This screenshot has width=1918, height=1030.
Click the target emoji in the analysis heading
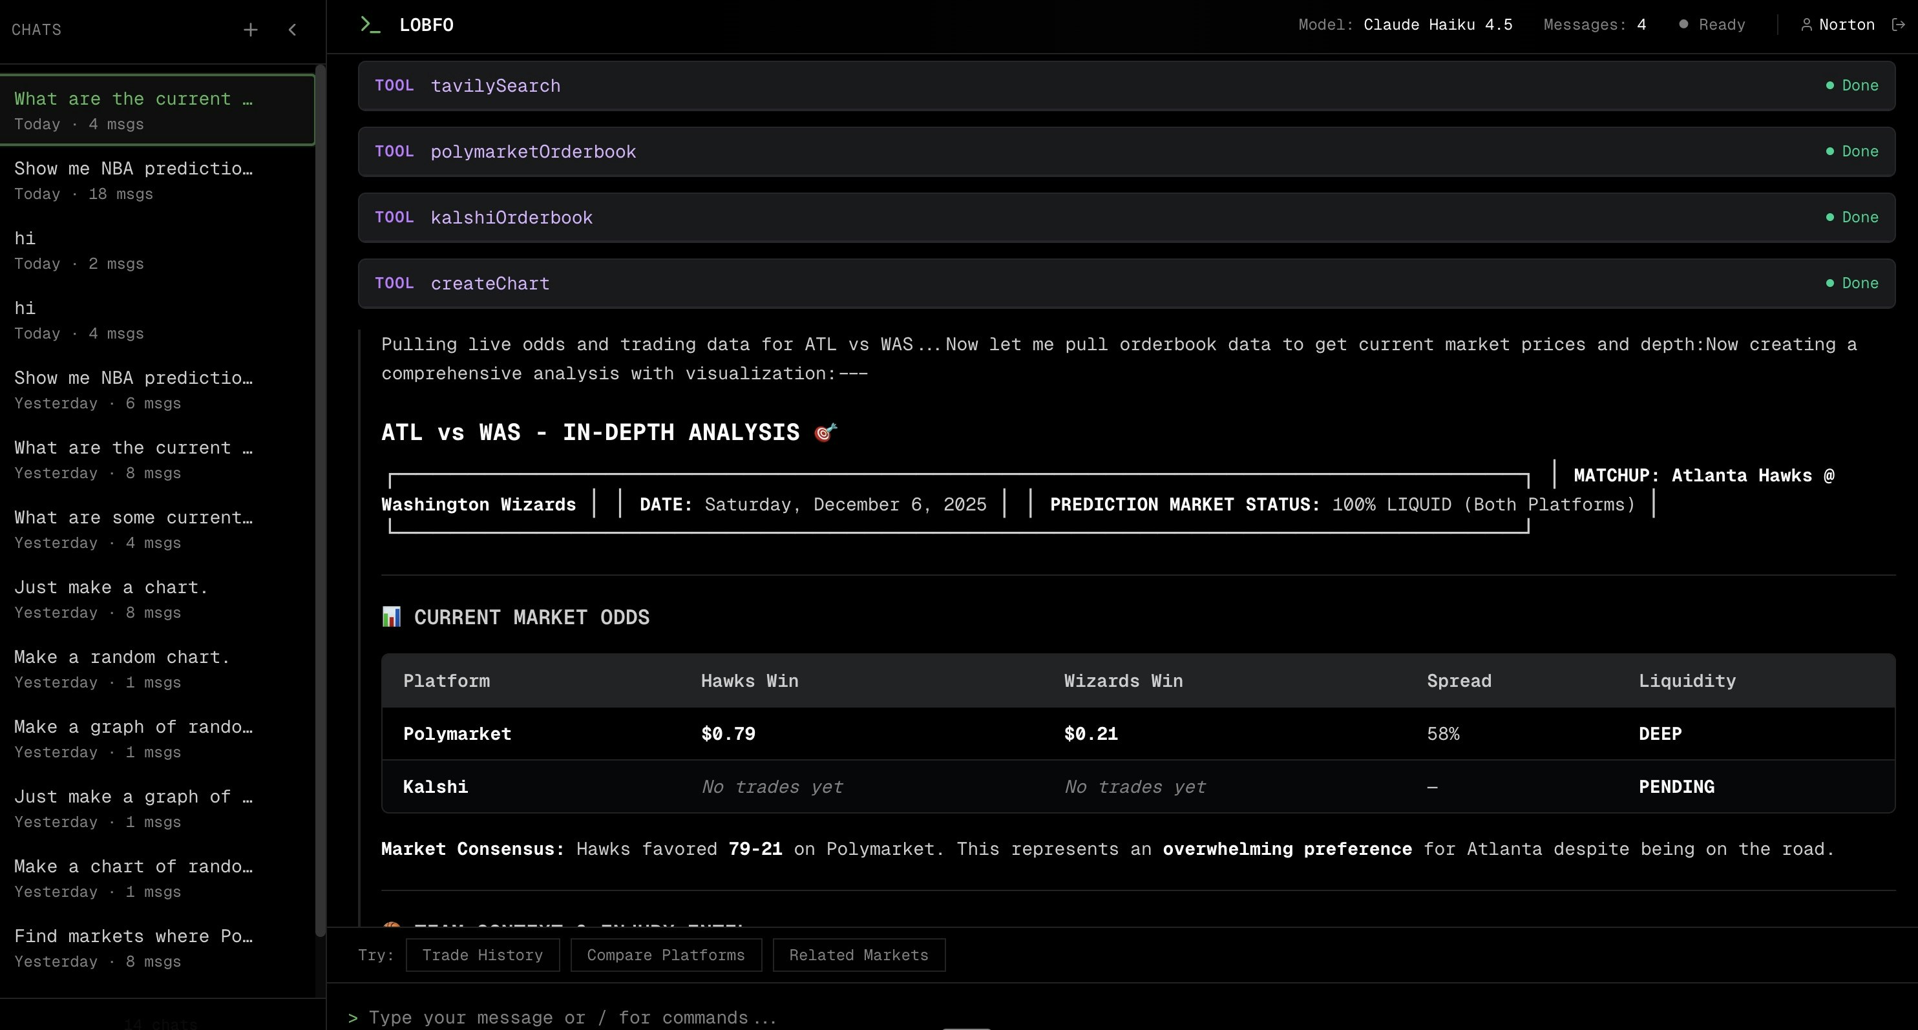[825, 432]
